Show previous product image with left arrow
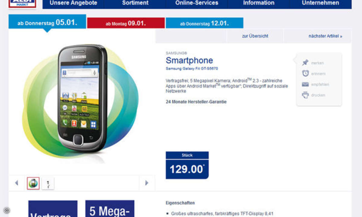 (x=16, y=183)
